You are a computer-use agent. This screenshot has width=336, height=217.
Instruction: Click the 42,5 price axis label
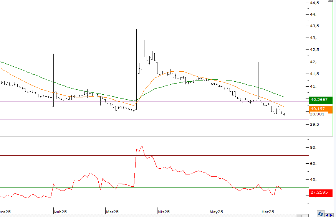[314, 49]
